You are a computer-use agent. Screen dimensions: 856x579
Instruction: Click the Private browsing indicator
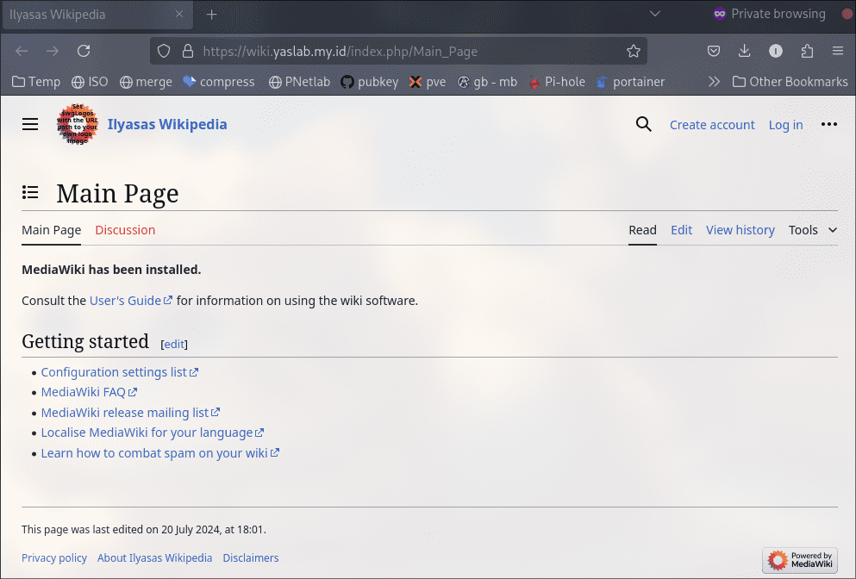tap(769, 14)
